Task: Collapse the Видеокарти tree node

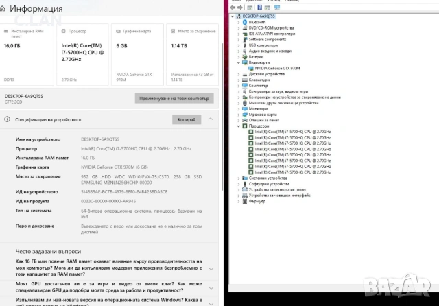Action: coord(238,62)
